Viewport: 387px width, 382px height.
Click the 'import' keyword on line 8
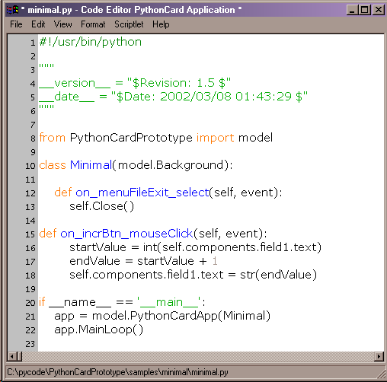[x=215, y=138]
